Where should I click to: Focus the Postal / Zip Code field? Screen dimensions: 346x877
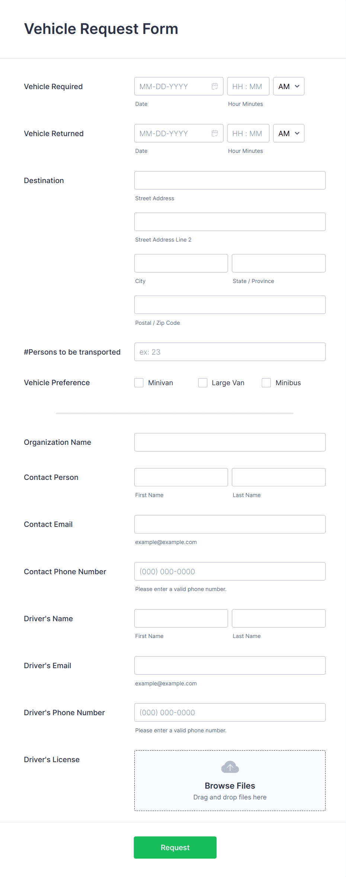point(230,305)
